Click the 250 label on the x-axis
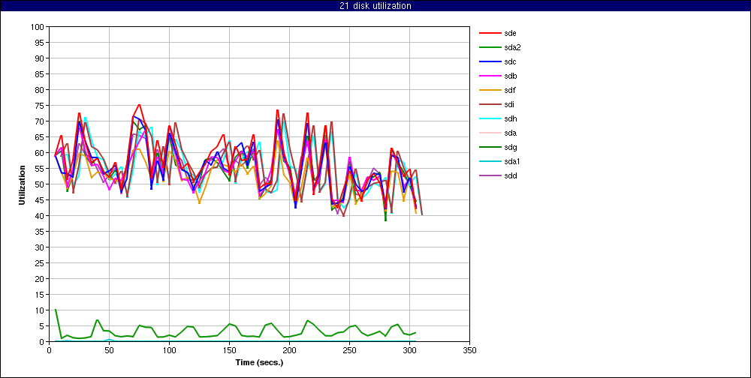Viewport: 751px width, 378px height. point(350,350)
